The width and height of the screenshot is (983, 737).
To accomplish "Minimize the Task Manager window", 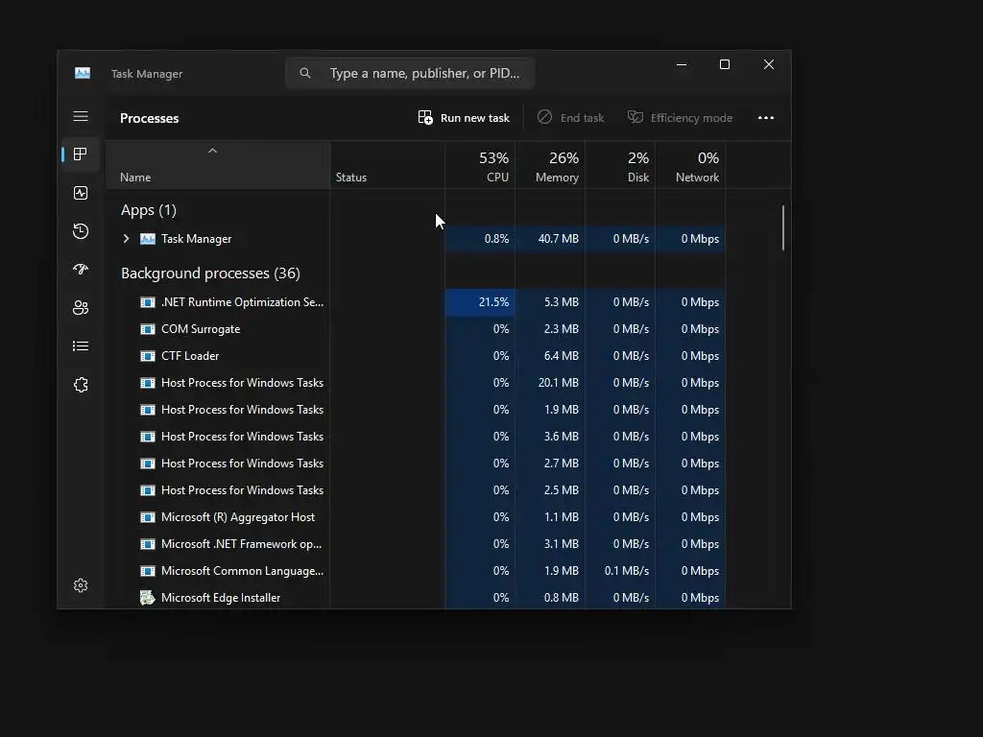I will click(x=682, y=64).
